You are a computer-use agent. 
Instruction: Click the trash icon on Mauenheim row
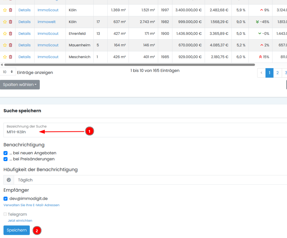pyautogui.click(x=10, y=45)
